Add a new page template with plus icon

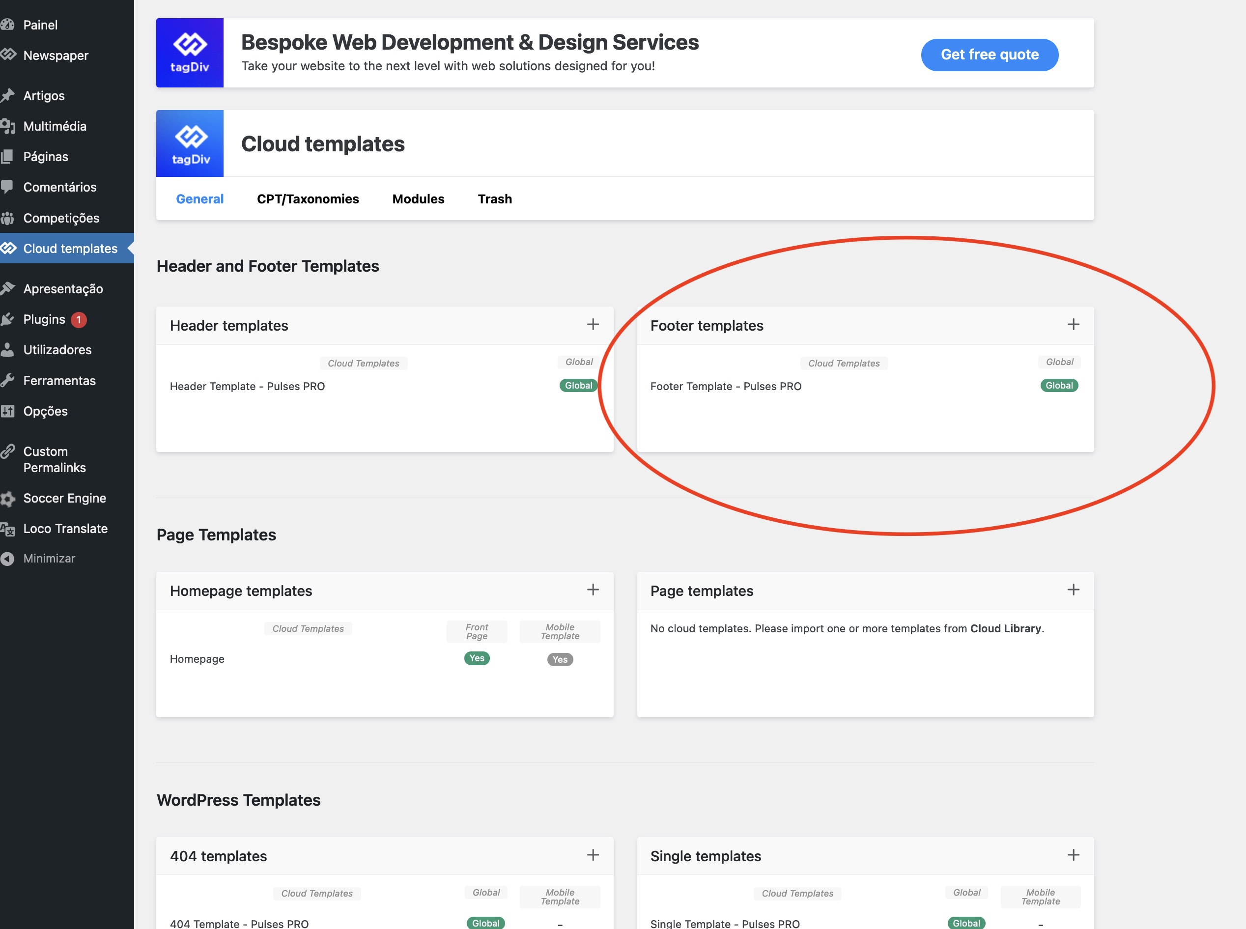1074,590
